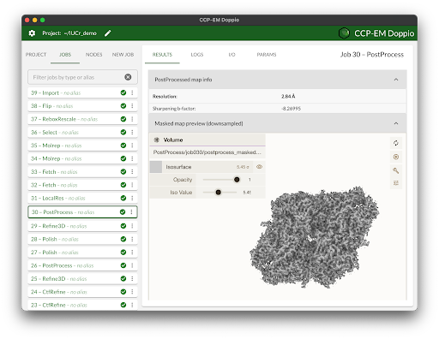Select job 26 – PostProcess

(82, 265)
